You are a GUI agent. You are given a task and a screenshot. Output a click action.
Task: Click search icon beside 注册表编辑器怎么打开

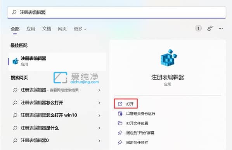tap(15, 103)
